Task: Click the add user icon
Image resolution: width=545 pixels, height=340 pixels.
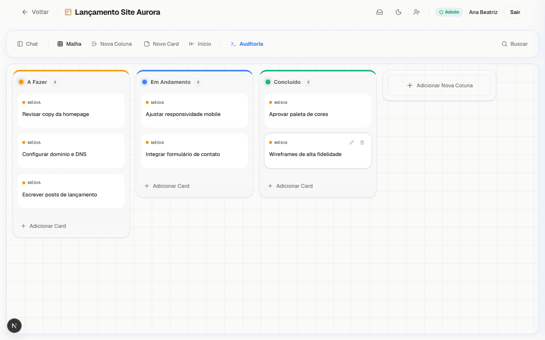Action: tap(417, 12)
